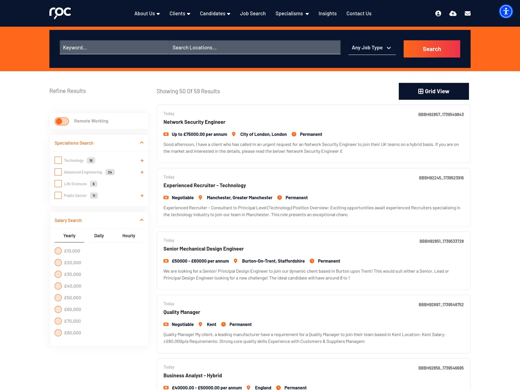Click the grid icon in Grid View button

[421, 91]
